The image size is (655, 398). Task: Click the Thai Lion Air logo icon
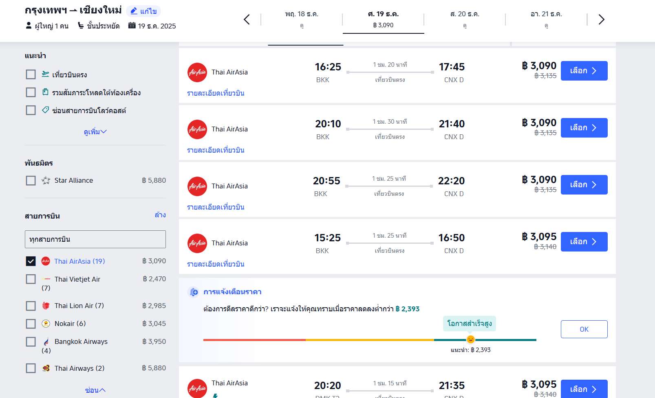coord(46,306)
